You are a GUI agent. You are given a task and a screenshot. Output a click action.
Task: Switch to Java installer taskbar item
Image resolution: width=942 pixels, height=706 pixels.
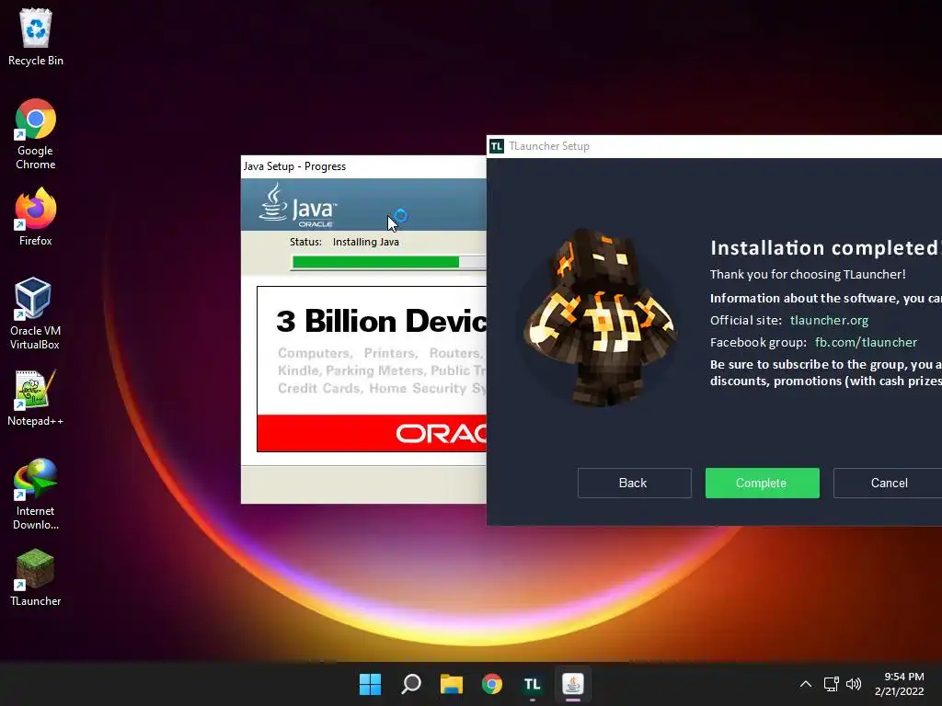point(572,684)
